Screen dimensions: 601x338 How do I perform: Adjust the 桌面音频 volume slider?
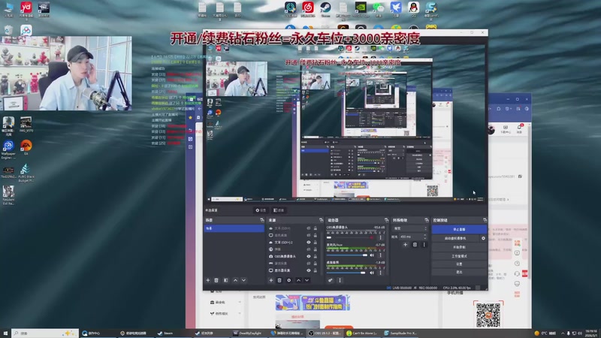(346, 273)
